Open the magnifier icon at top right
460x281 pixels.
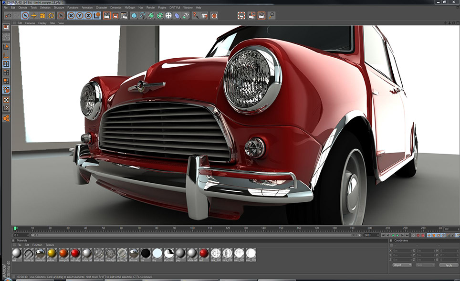[272, 15]
